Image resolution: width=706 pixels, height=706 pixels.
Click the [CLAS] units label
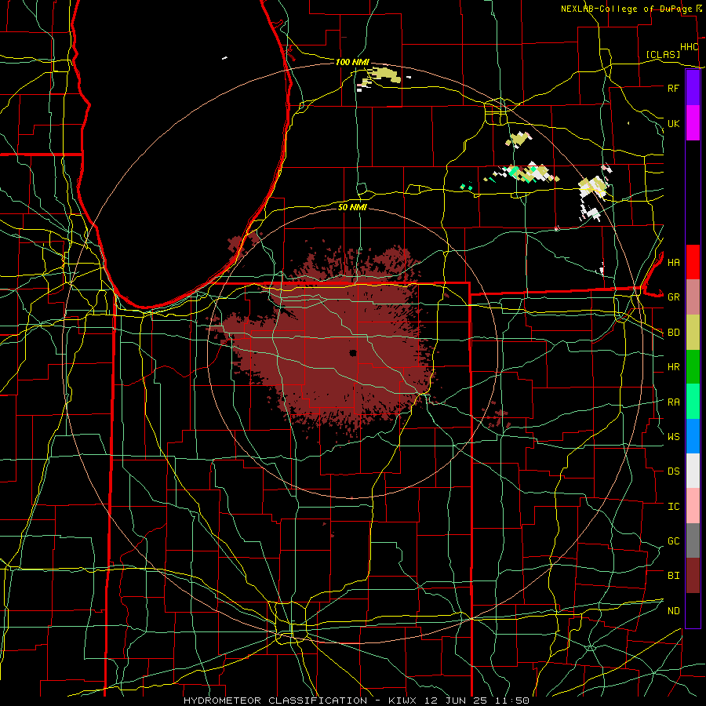663,54
